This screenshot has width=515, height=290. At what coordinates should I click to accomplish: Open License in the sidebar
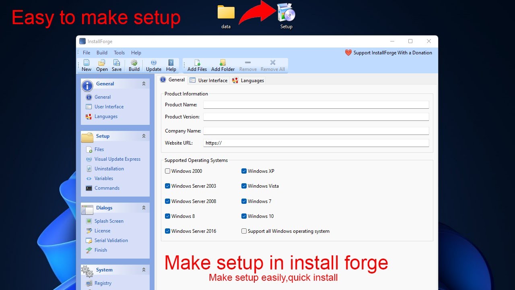pyautogui.click(x=102, y=231)
